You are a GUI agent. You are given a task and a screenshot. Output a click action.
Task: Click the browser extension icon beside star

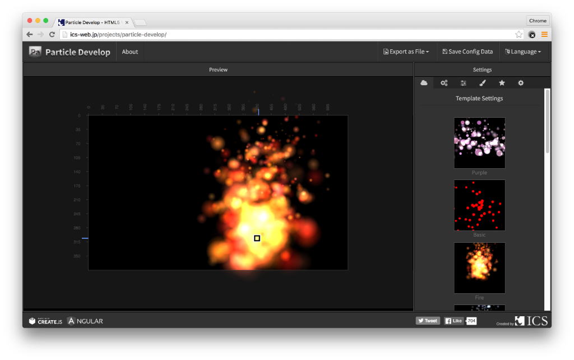pos(532,35)
